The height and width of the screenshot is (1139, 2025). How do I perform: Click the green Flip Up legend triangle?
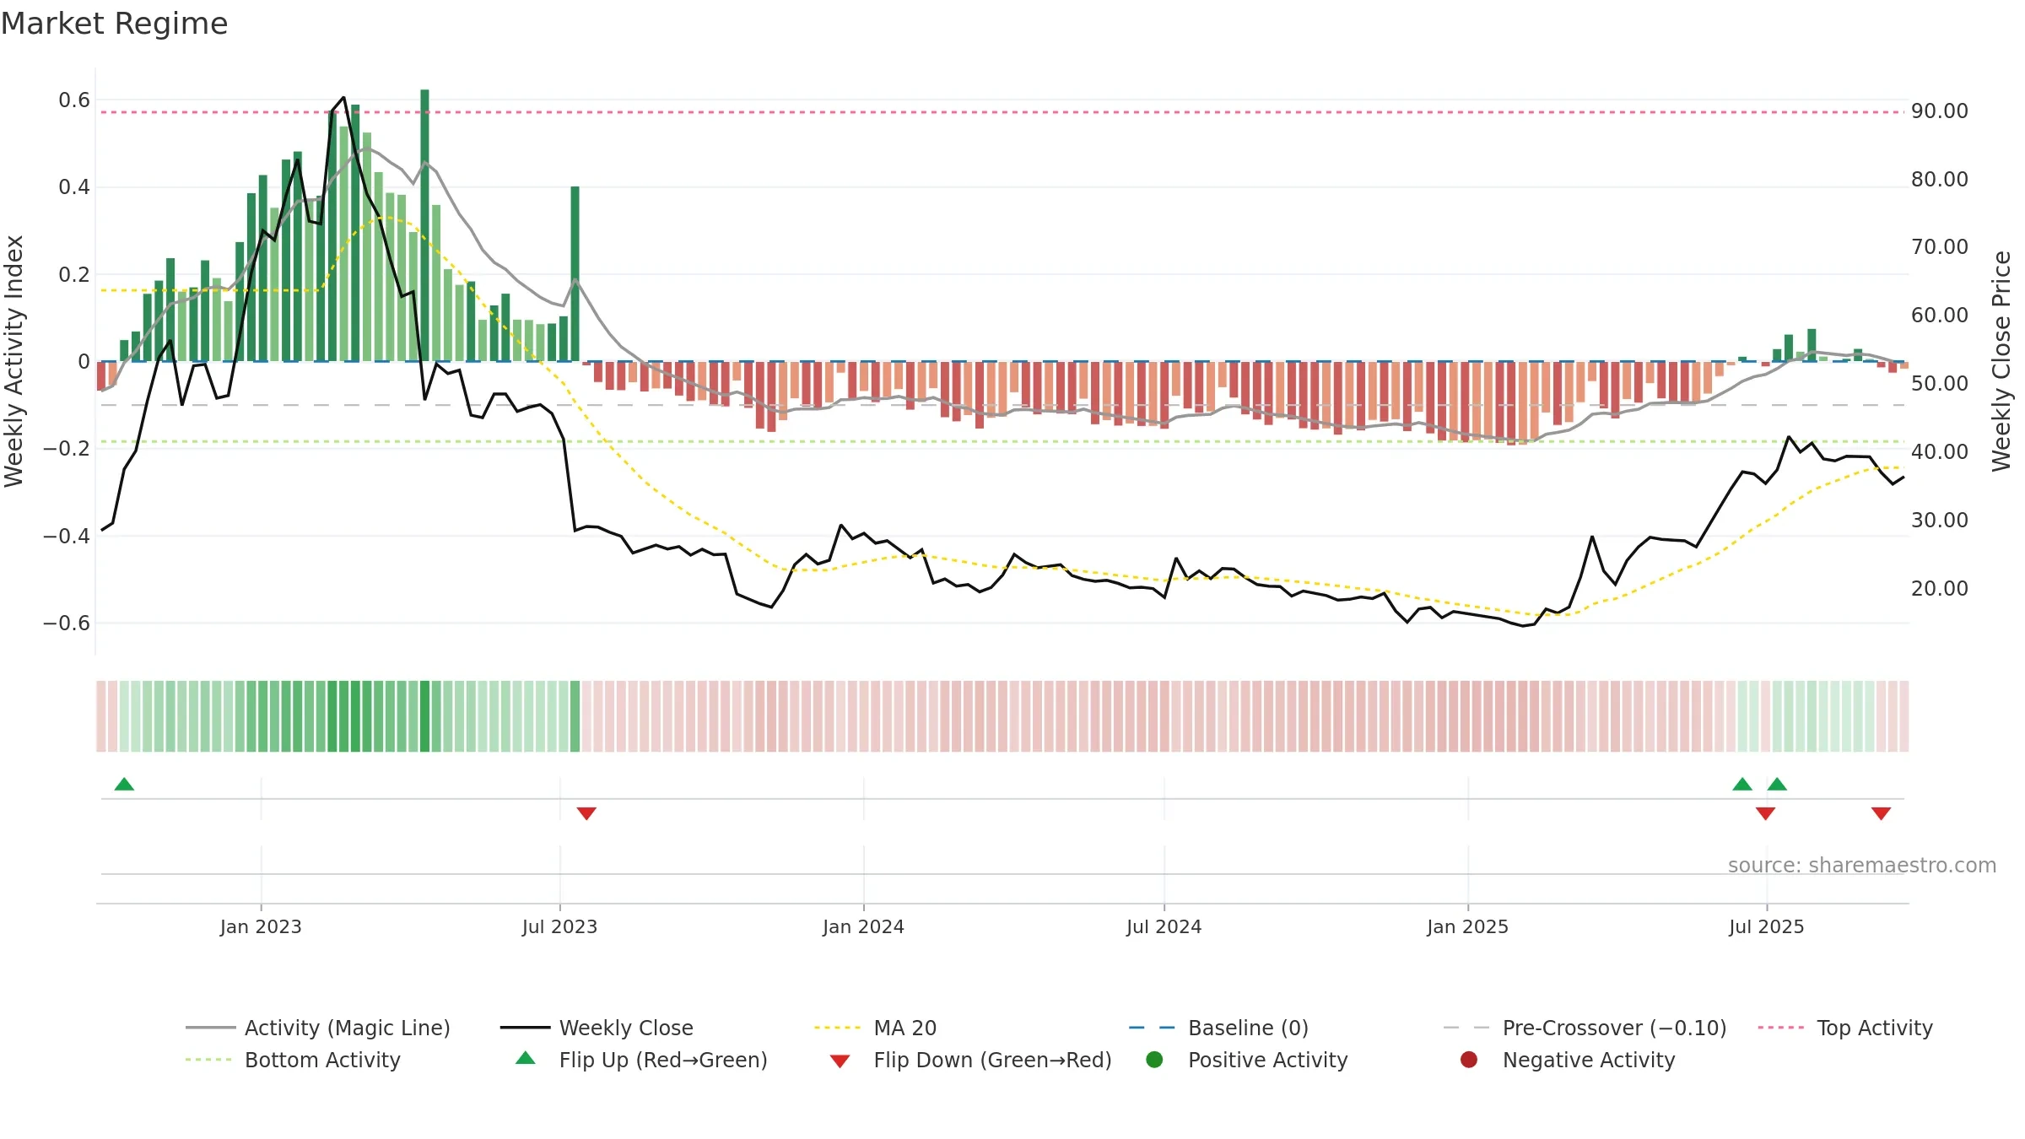[x=526, y=1058]
